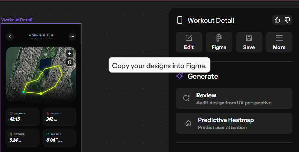Select the Distance 5.24 card
Screen dimensions: 299x152
pos(23,138)
